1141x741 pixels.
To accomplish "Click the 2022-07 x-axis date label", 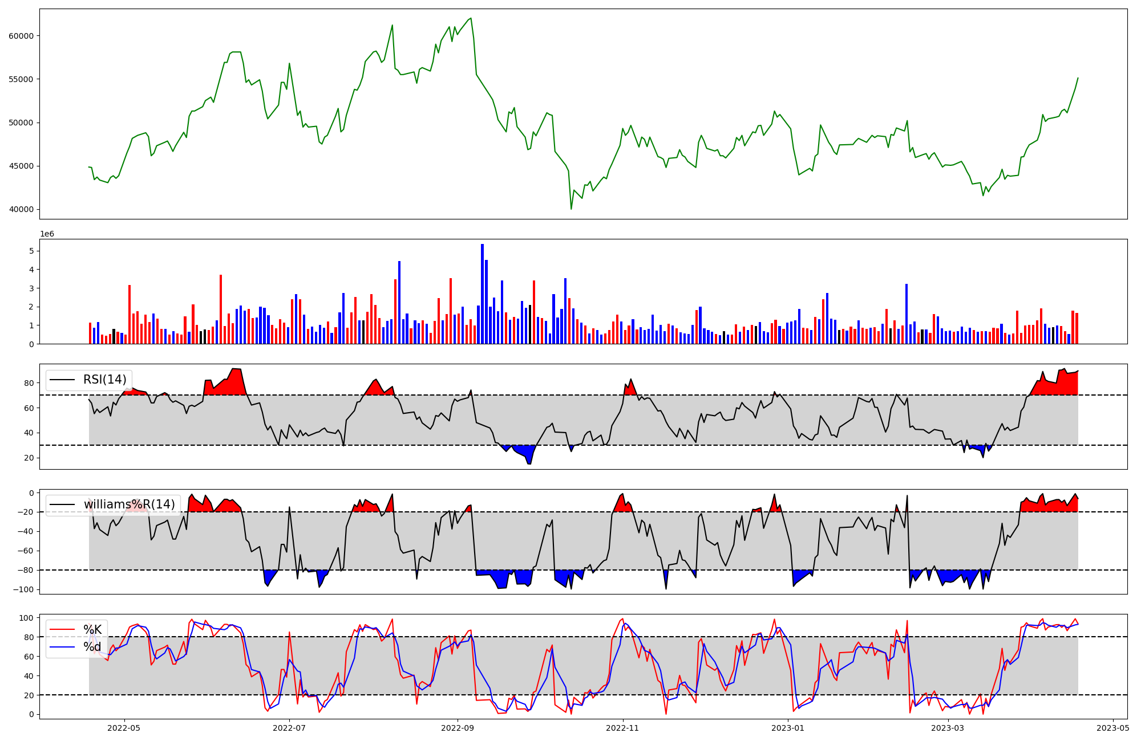I will point(289,728).
